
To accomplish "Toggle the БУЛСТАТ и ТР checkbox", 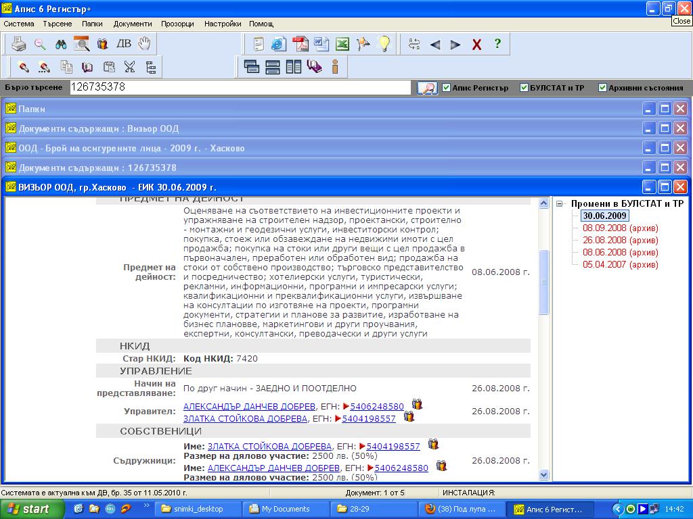I will (524, 87).
